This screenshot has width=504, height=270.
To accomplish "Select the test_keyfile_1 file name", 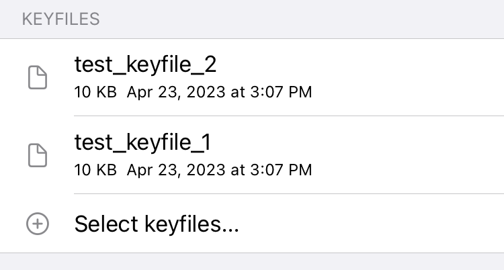I will [x=142, y=142].
